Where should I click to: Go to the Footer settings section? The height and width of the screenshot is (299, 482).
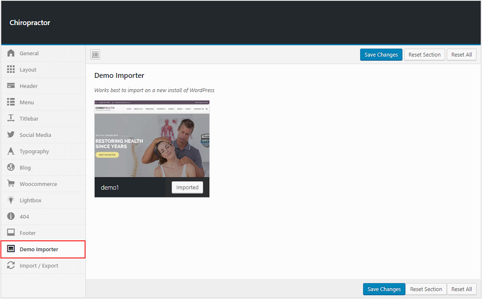click(28, 233)
